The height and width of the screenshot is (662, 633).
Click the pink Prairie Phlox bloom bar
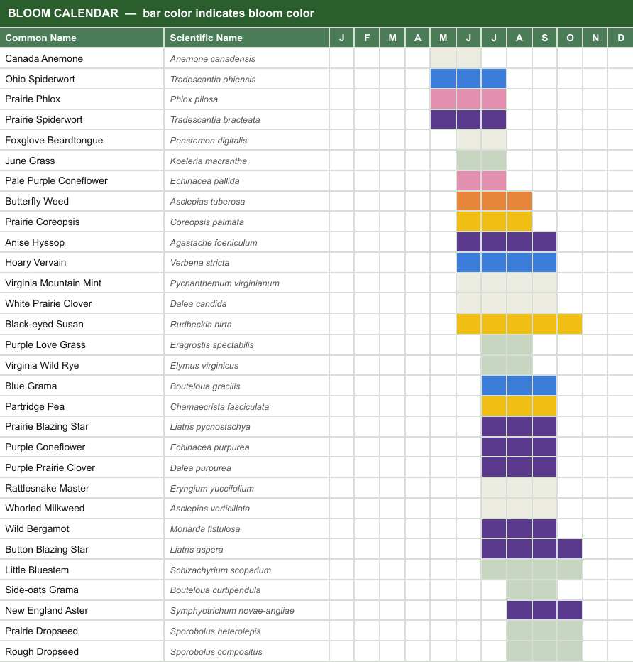coord(468,99)
